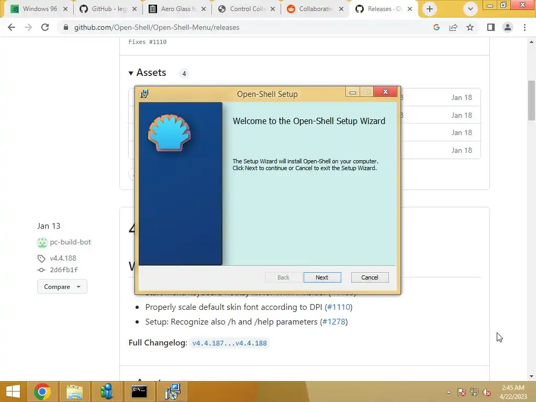Image resolution: width=536 pixels, height=402 pixels.
Task: Close the Windows 96 tab
Action: [65, 9]
